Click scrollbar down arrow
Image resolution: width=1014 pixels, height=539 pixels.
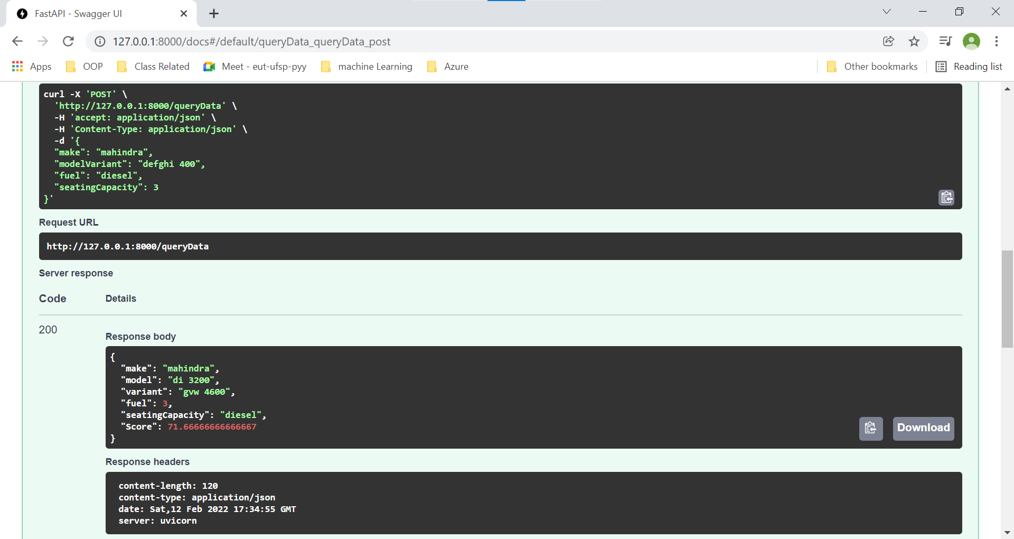1007,533
